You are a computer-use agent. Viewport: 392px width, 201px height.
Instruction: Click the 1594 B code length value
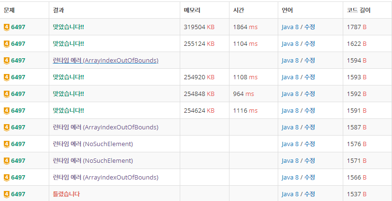[357, 61]
